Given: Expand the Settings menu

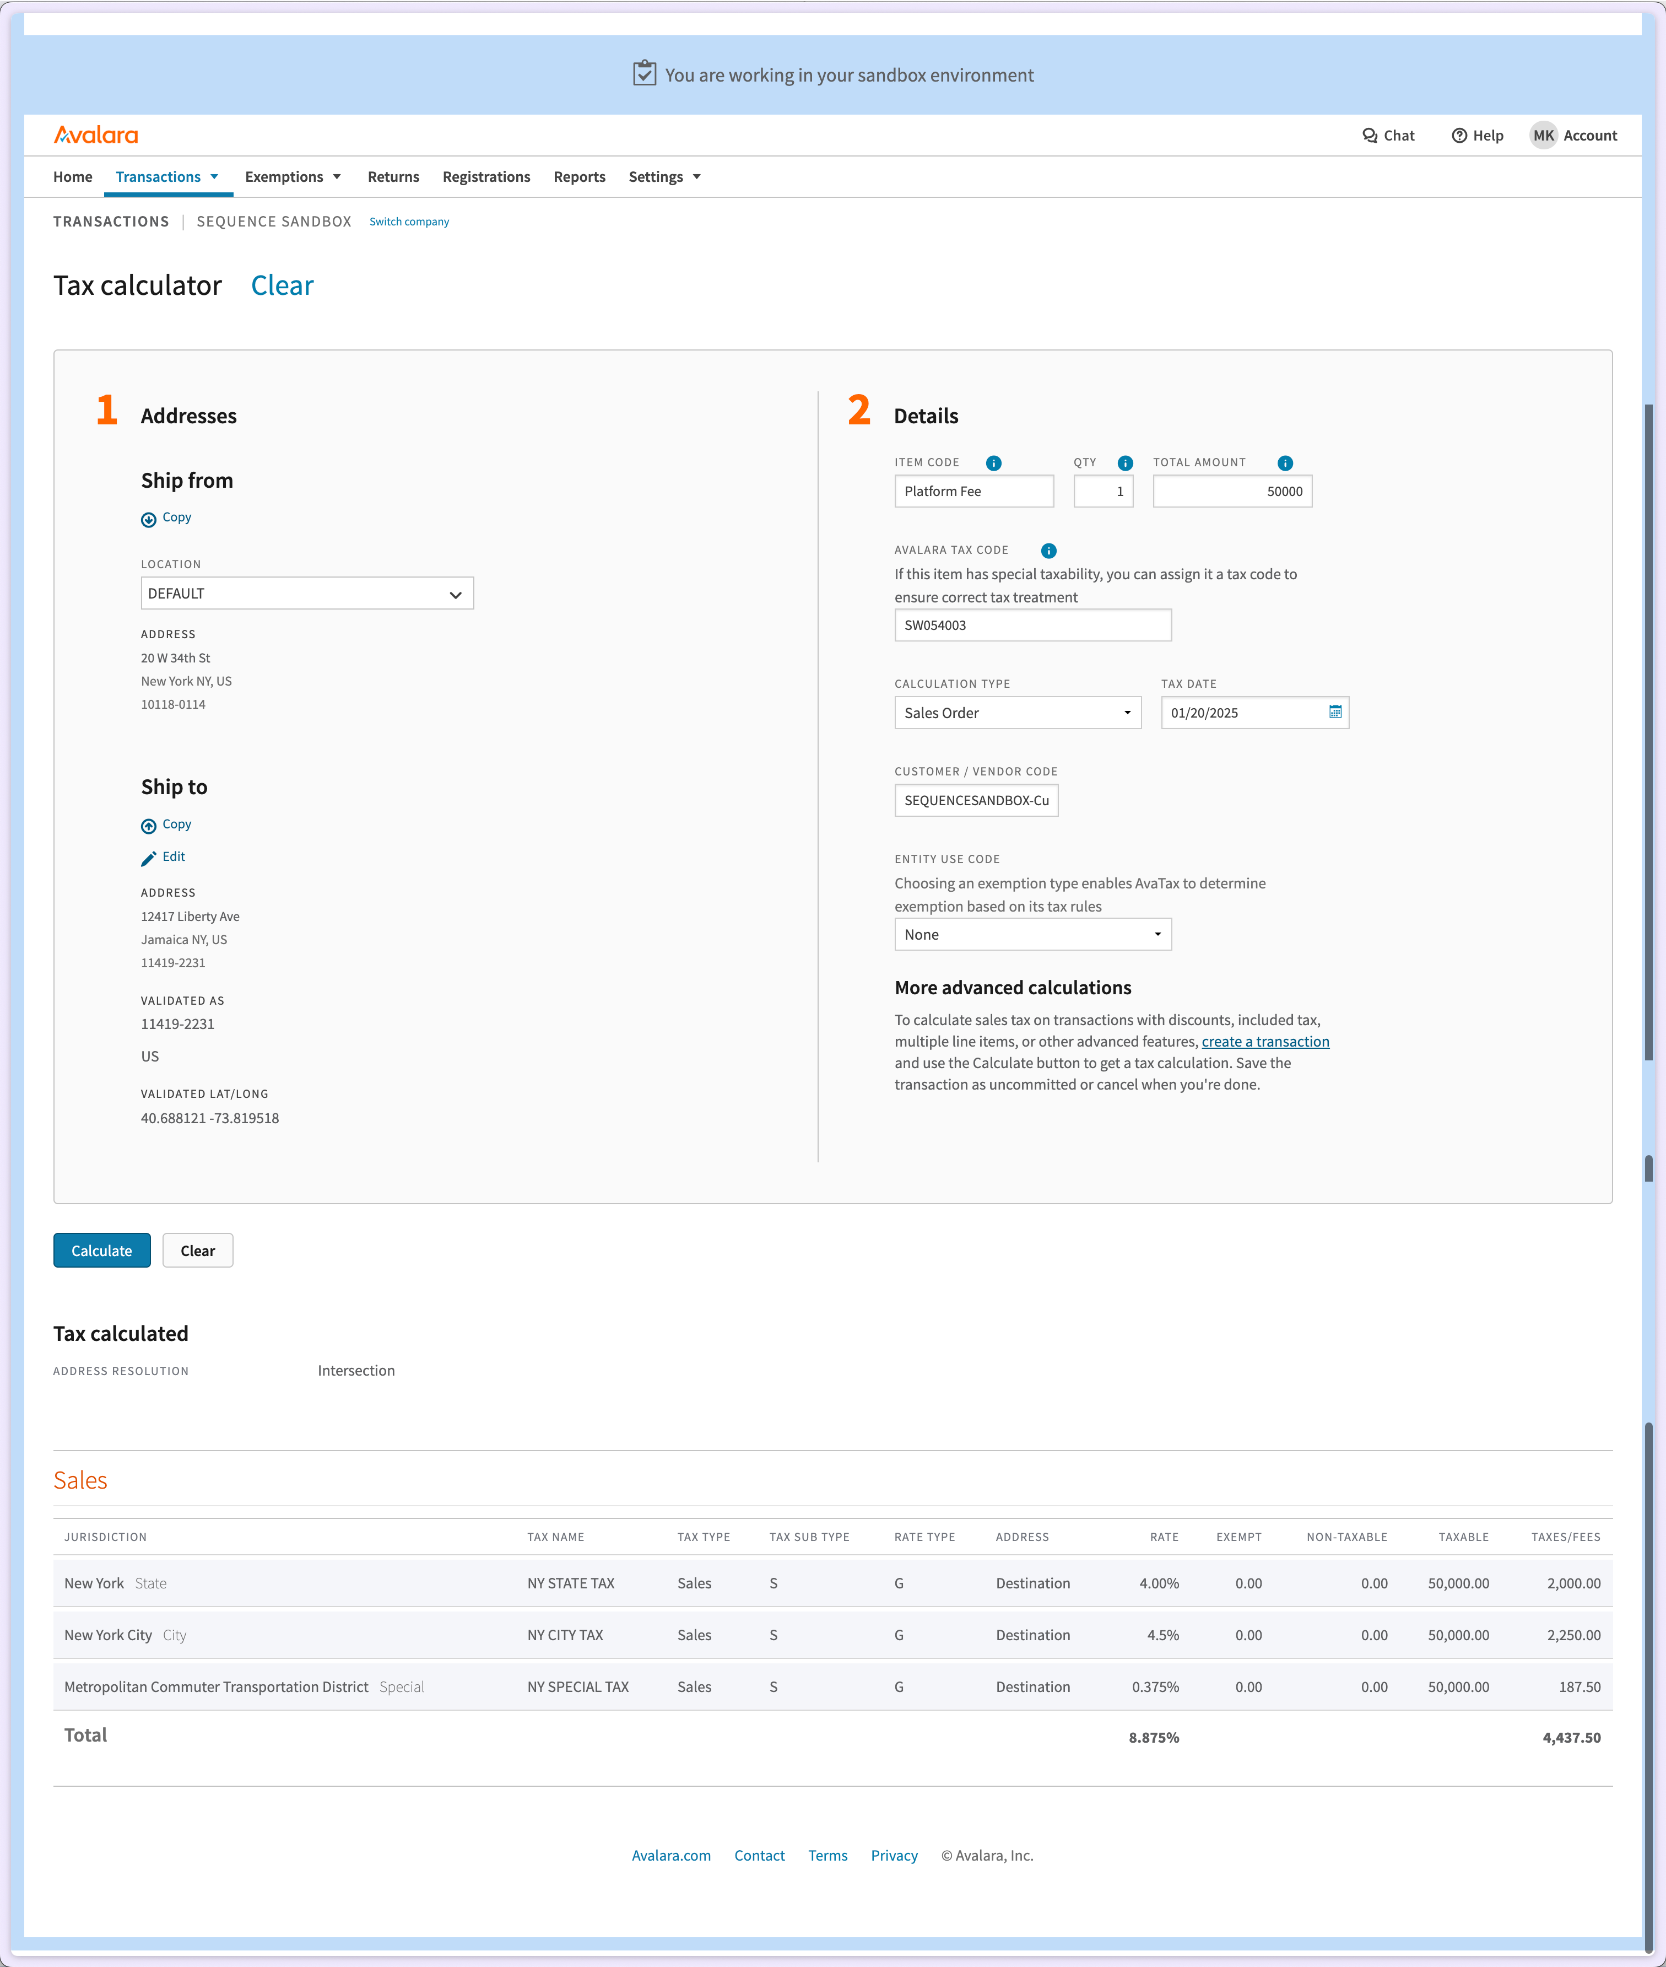Looking at the screenshot, I should tap(664, 177).
